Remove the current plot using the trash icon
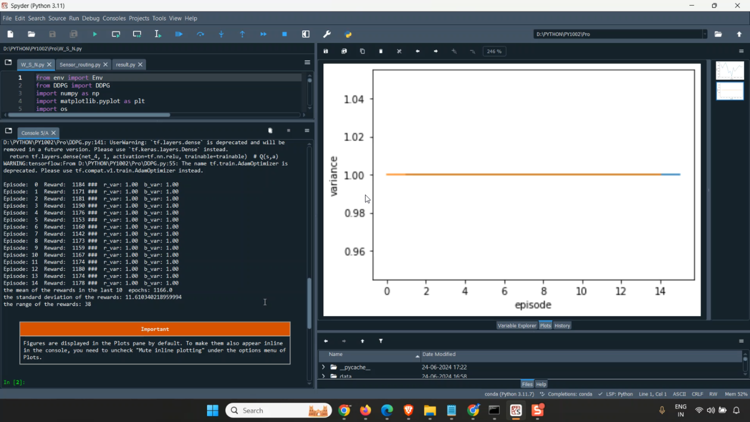The height and width of the screenshot is (422, 750). click(381, 51)
